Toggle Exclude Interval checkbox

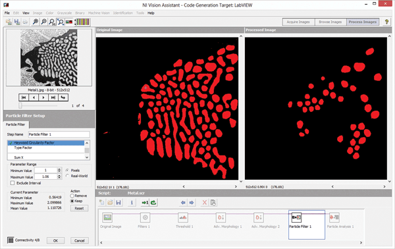[13, 183]
